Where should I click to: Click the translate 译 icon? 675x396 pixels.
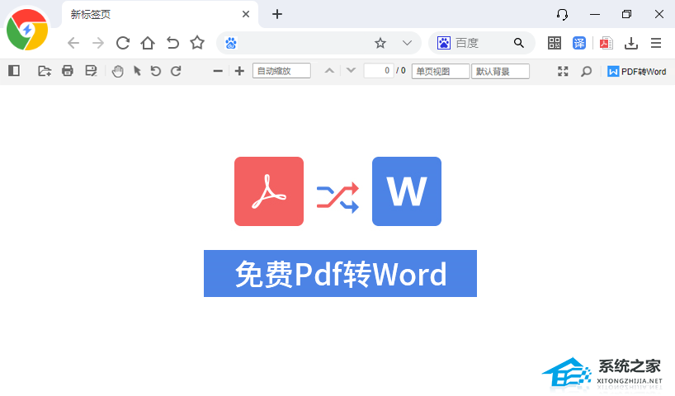pos(579,43)
